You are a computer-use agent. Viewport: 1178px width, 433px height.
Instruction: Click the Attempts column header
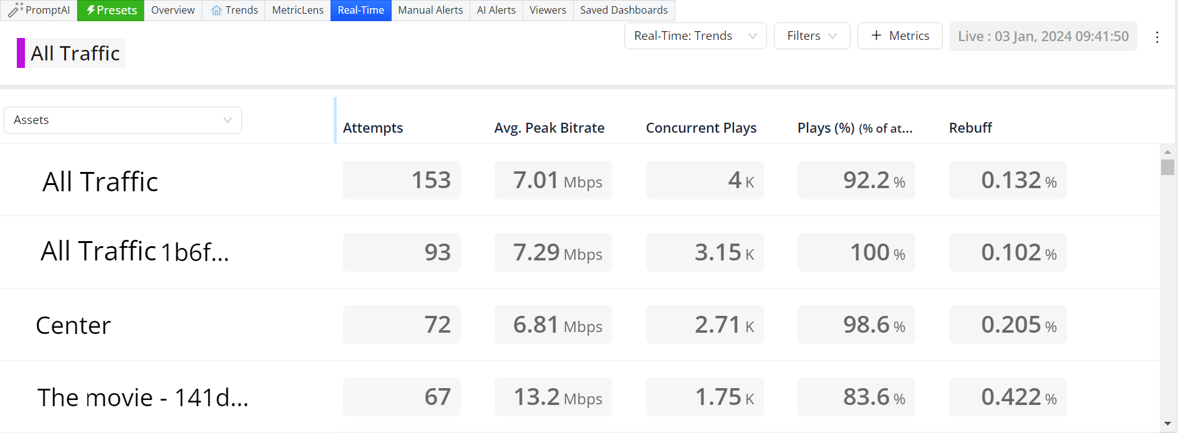click(373, 128)
